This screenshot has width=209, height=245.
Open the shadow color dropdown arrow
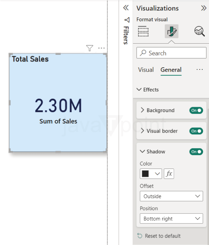(157, 173)
